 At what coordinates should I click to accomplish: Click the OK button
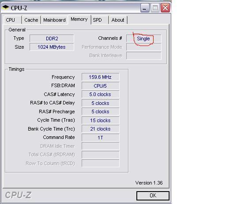point(153,196)
